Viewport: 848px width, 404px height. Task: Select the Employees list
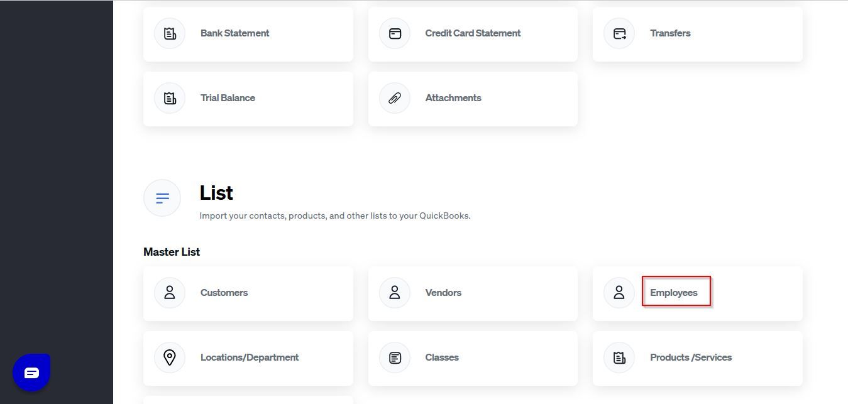(x=698, y=293)
